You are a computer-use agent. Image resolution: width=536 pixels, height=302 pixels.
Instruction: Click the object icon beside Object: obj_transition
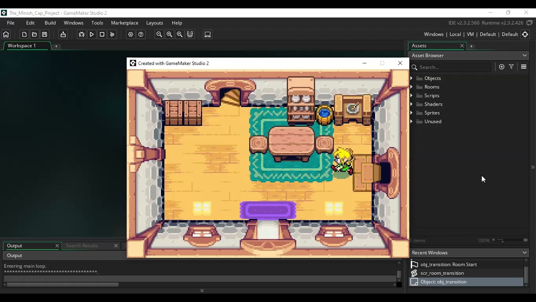pyautogui.click(x=415, y=282)
